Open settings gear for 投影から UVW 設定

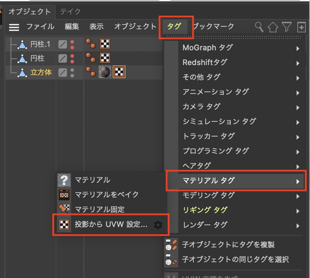(x=158, y=225)
